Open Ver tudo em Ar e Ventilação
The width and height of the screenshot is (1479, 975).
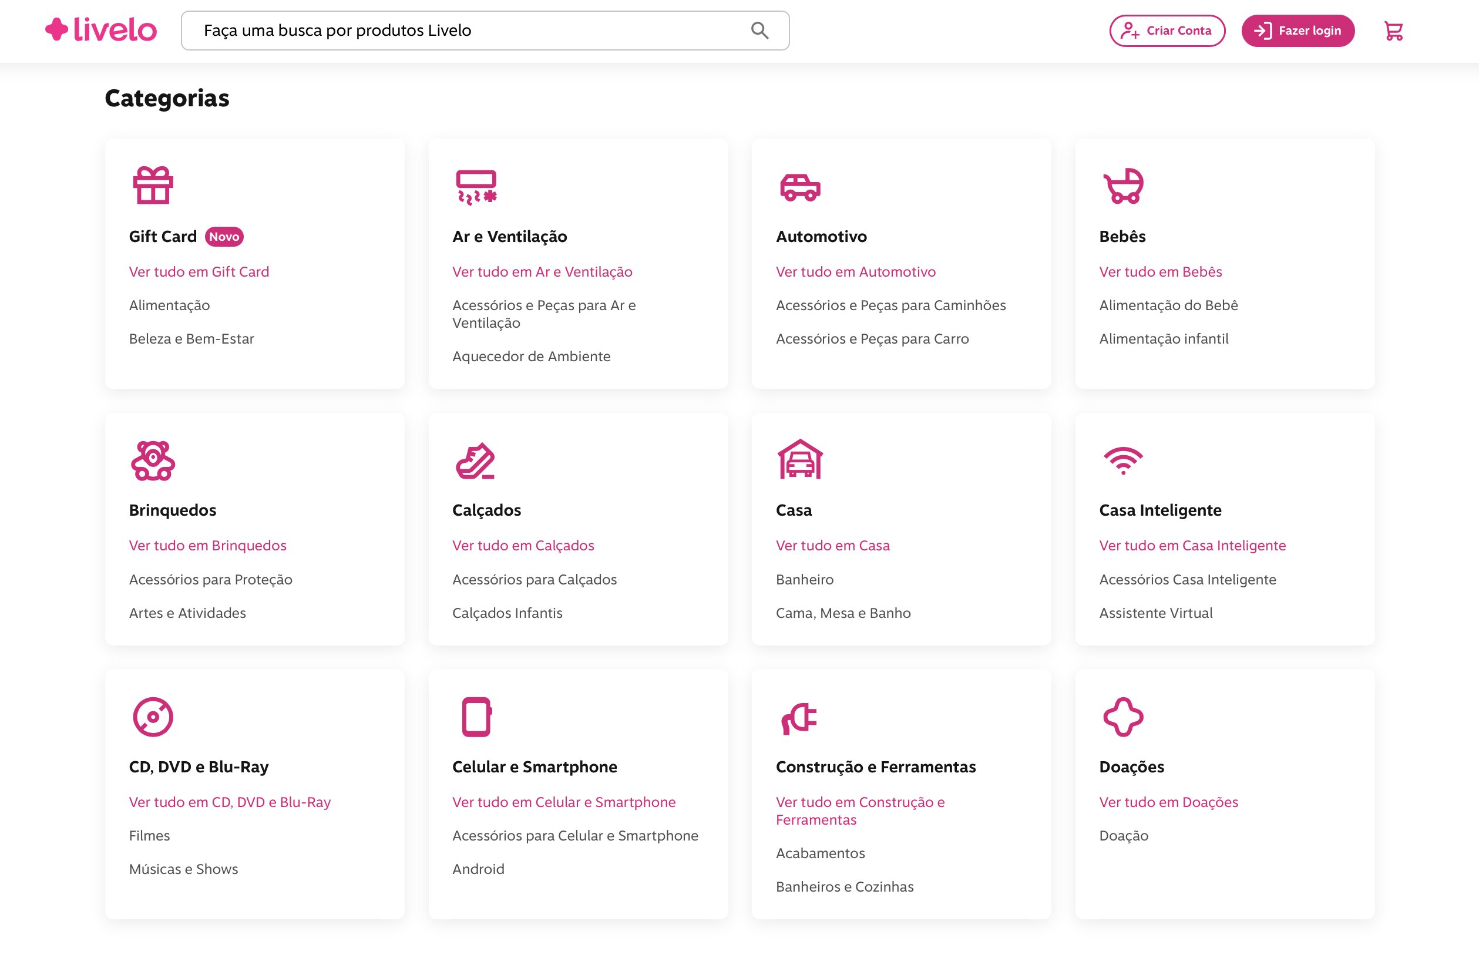(x=542, y=272)
